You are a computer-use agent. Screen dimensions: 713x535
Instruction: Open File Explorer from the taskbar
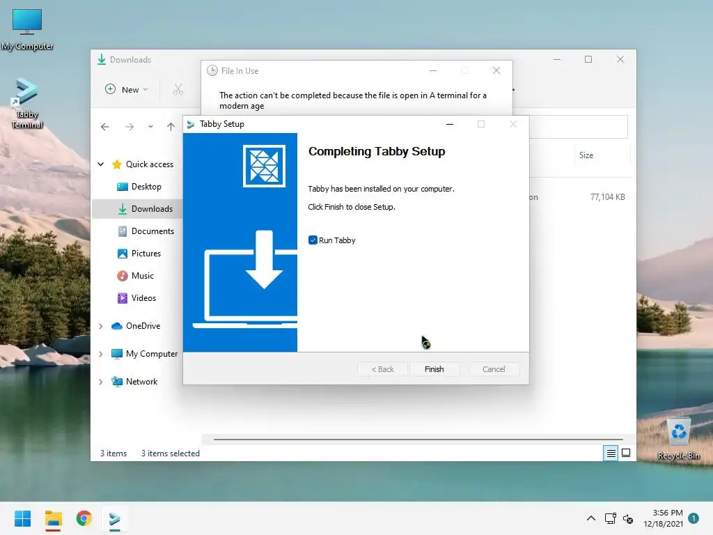53,518
